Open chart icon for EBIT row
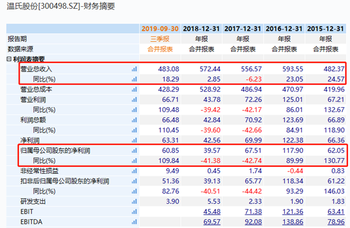The width and height of the screenshot is (350, 228). pos(135,212)
